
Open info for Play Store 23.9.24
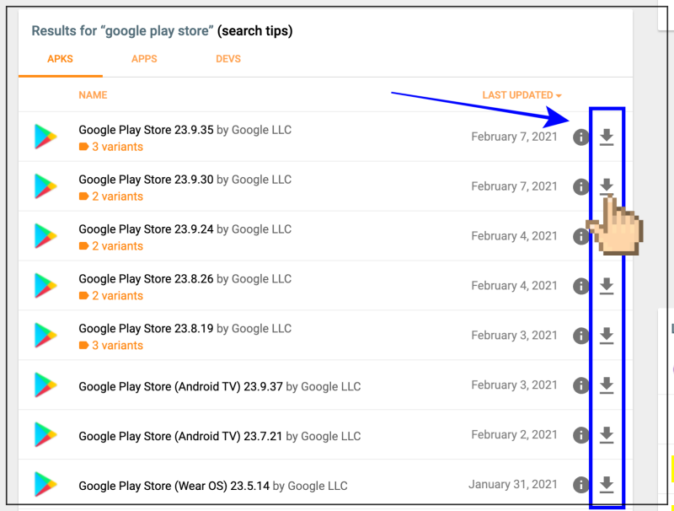(580, 237)
